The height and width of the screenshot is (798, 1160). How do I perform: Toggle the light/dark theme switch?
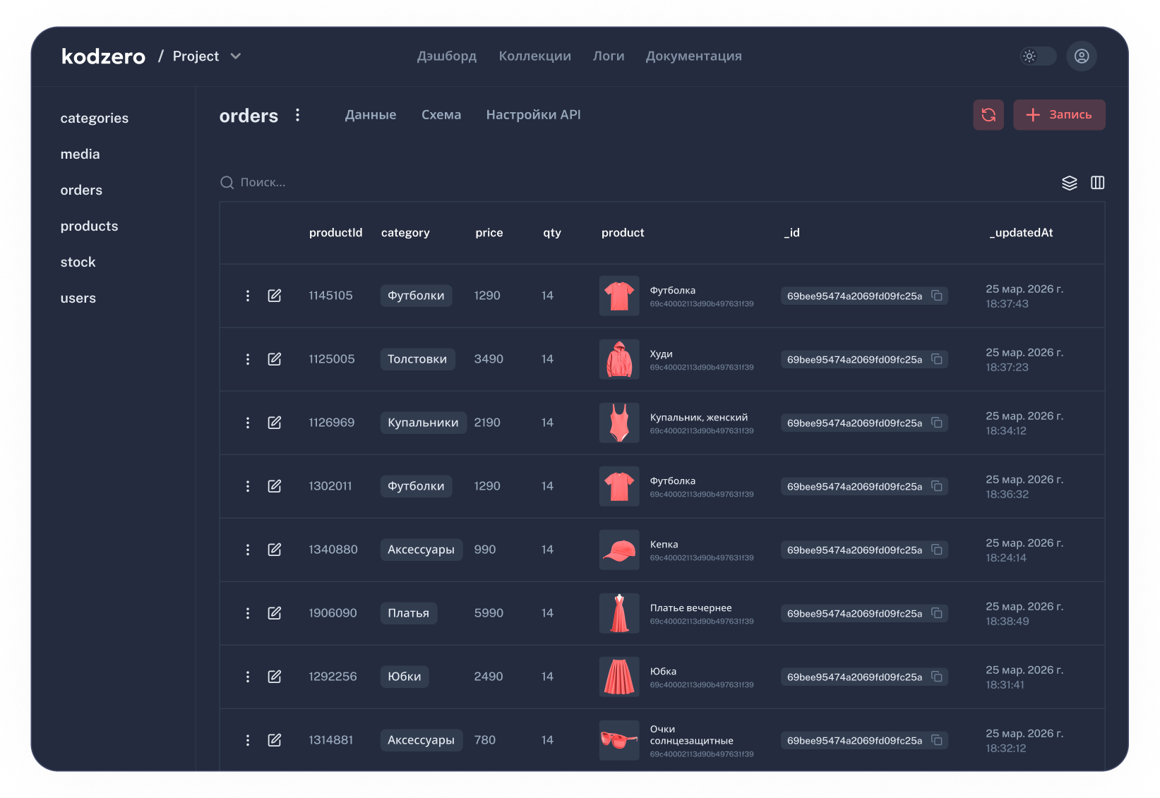pos(1037,56)
